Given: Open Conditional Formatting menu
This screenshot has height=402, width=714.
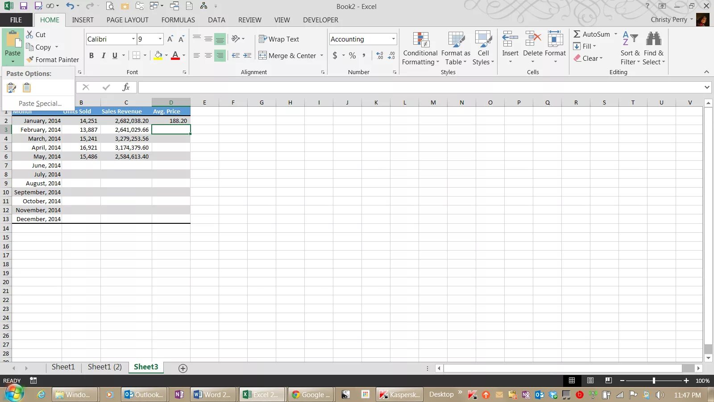Looking at the screenshot, I should tap(420, 48).
